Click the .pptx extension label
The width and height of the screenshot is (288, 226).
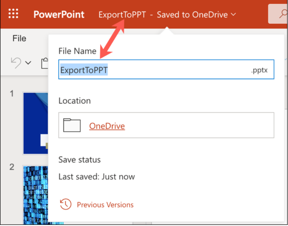tap(259, 70)
